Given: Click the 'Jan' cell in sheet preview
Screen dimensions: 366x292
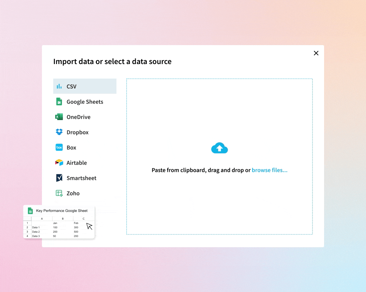Looking at the screenshot, I should [x=55, y=223].
